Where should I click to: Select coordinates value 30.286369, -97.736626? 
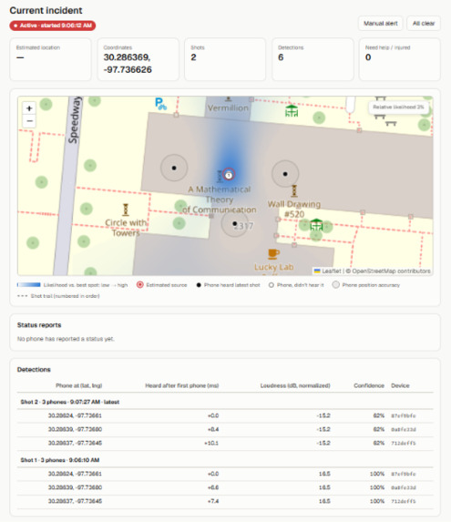[x=128, y=63]
